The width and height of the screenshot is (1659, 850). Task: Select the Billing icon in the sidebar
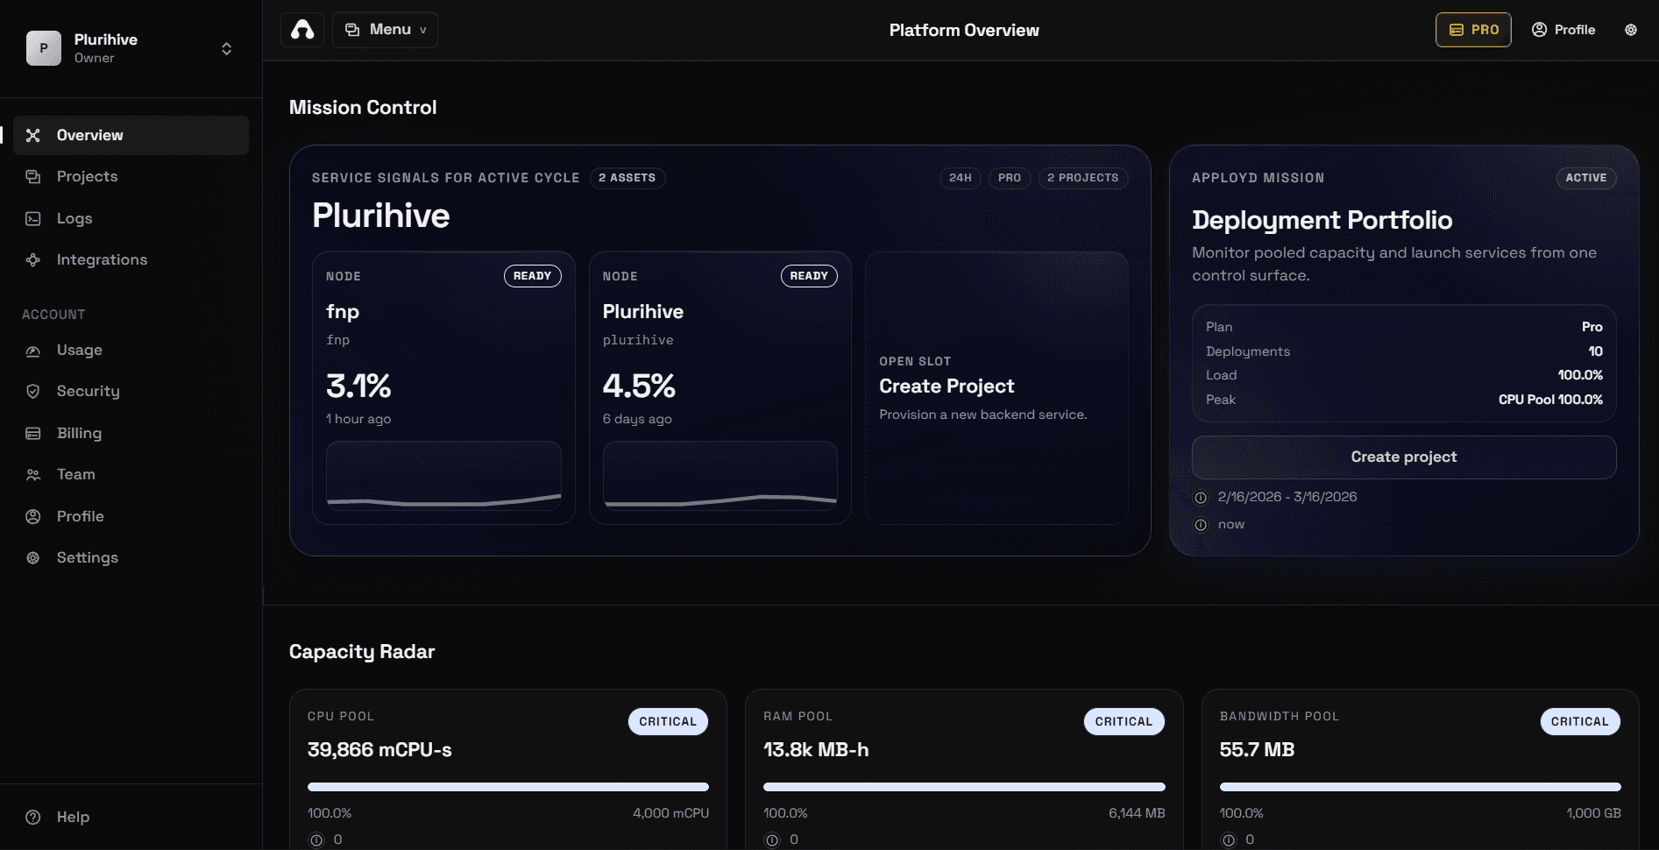pos(32,432)
